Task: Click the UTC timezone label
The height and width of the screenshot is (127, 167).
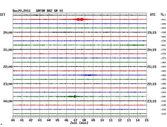Action: click(x=153, y=15)
